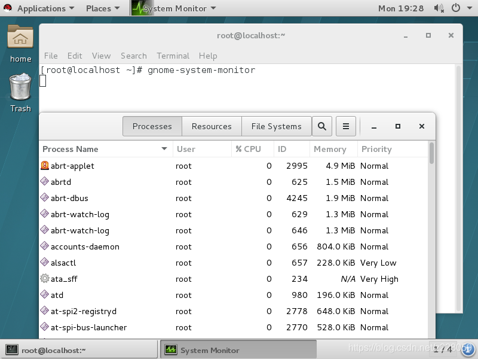Select abrt-watch-log with ID 629
478x359 pixels.
point(80,214)
